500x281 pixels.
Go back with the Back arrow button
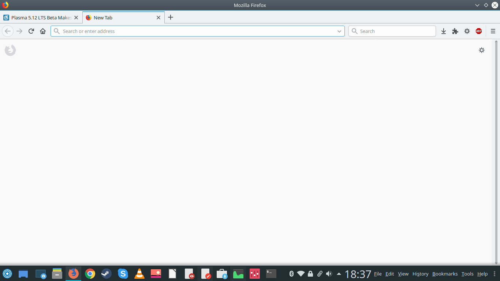8,31
